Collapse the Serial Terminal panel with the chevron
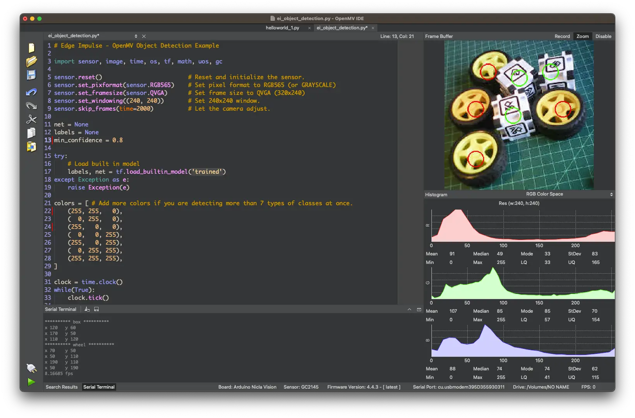 (x=409, y=309)
